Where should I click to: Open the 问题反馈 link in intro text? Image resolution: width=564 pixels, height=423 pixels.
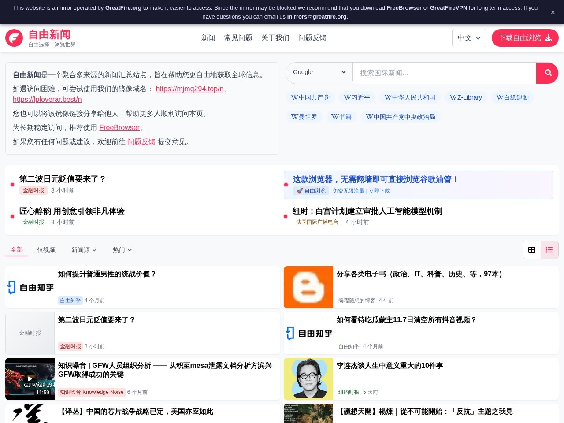[141, 142]
